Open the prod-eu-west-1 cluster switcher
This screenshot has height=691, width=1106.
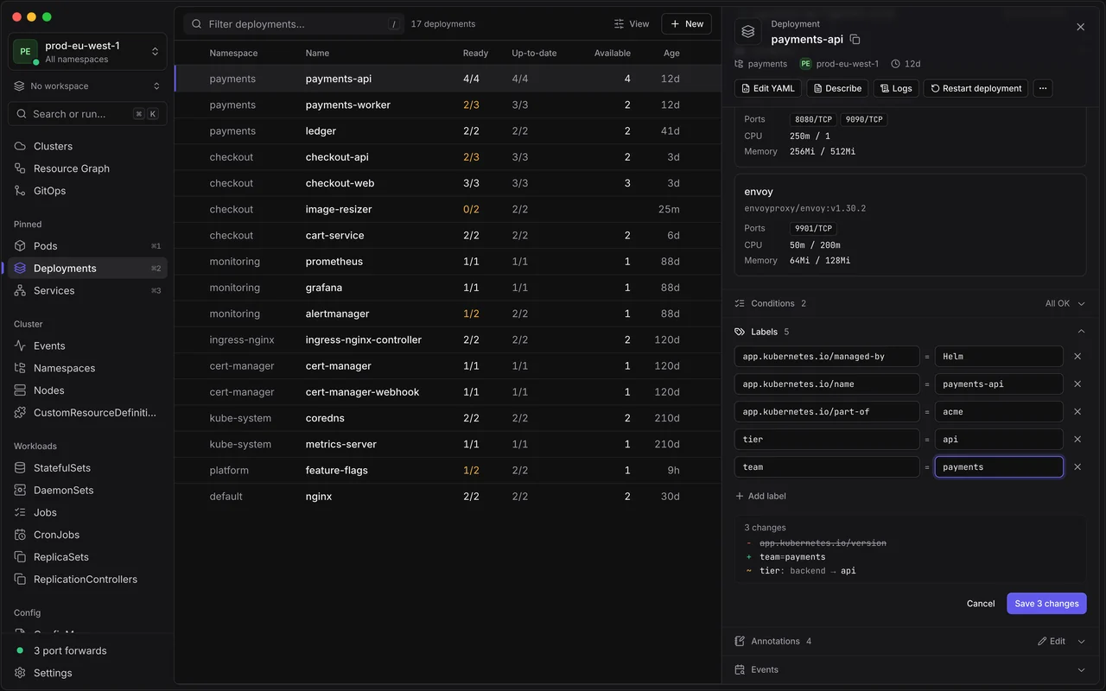(87, 52)
